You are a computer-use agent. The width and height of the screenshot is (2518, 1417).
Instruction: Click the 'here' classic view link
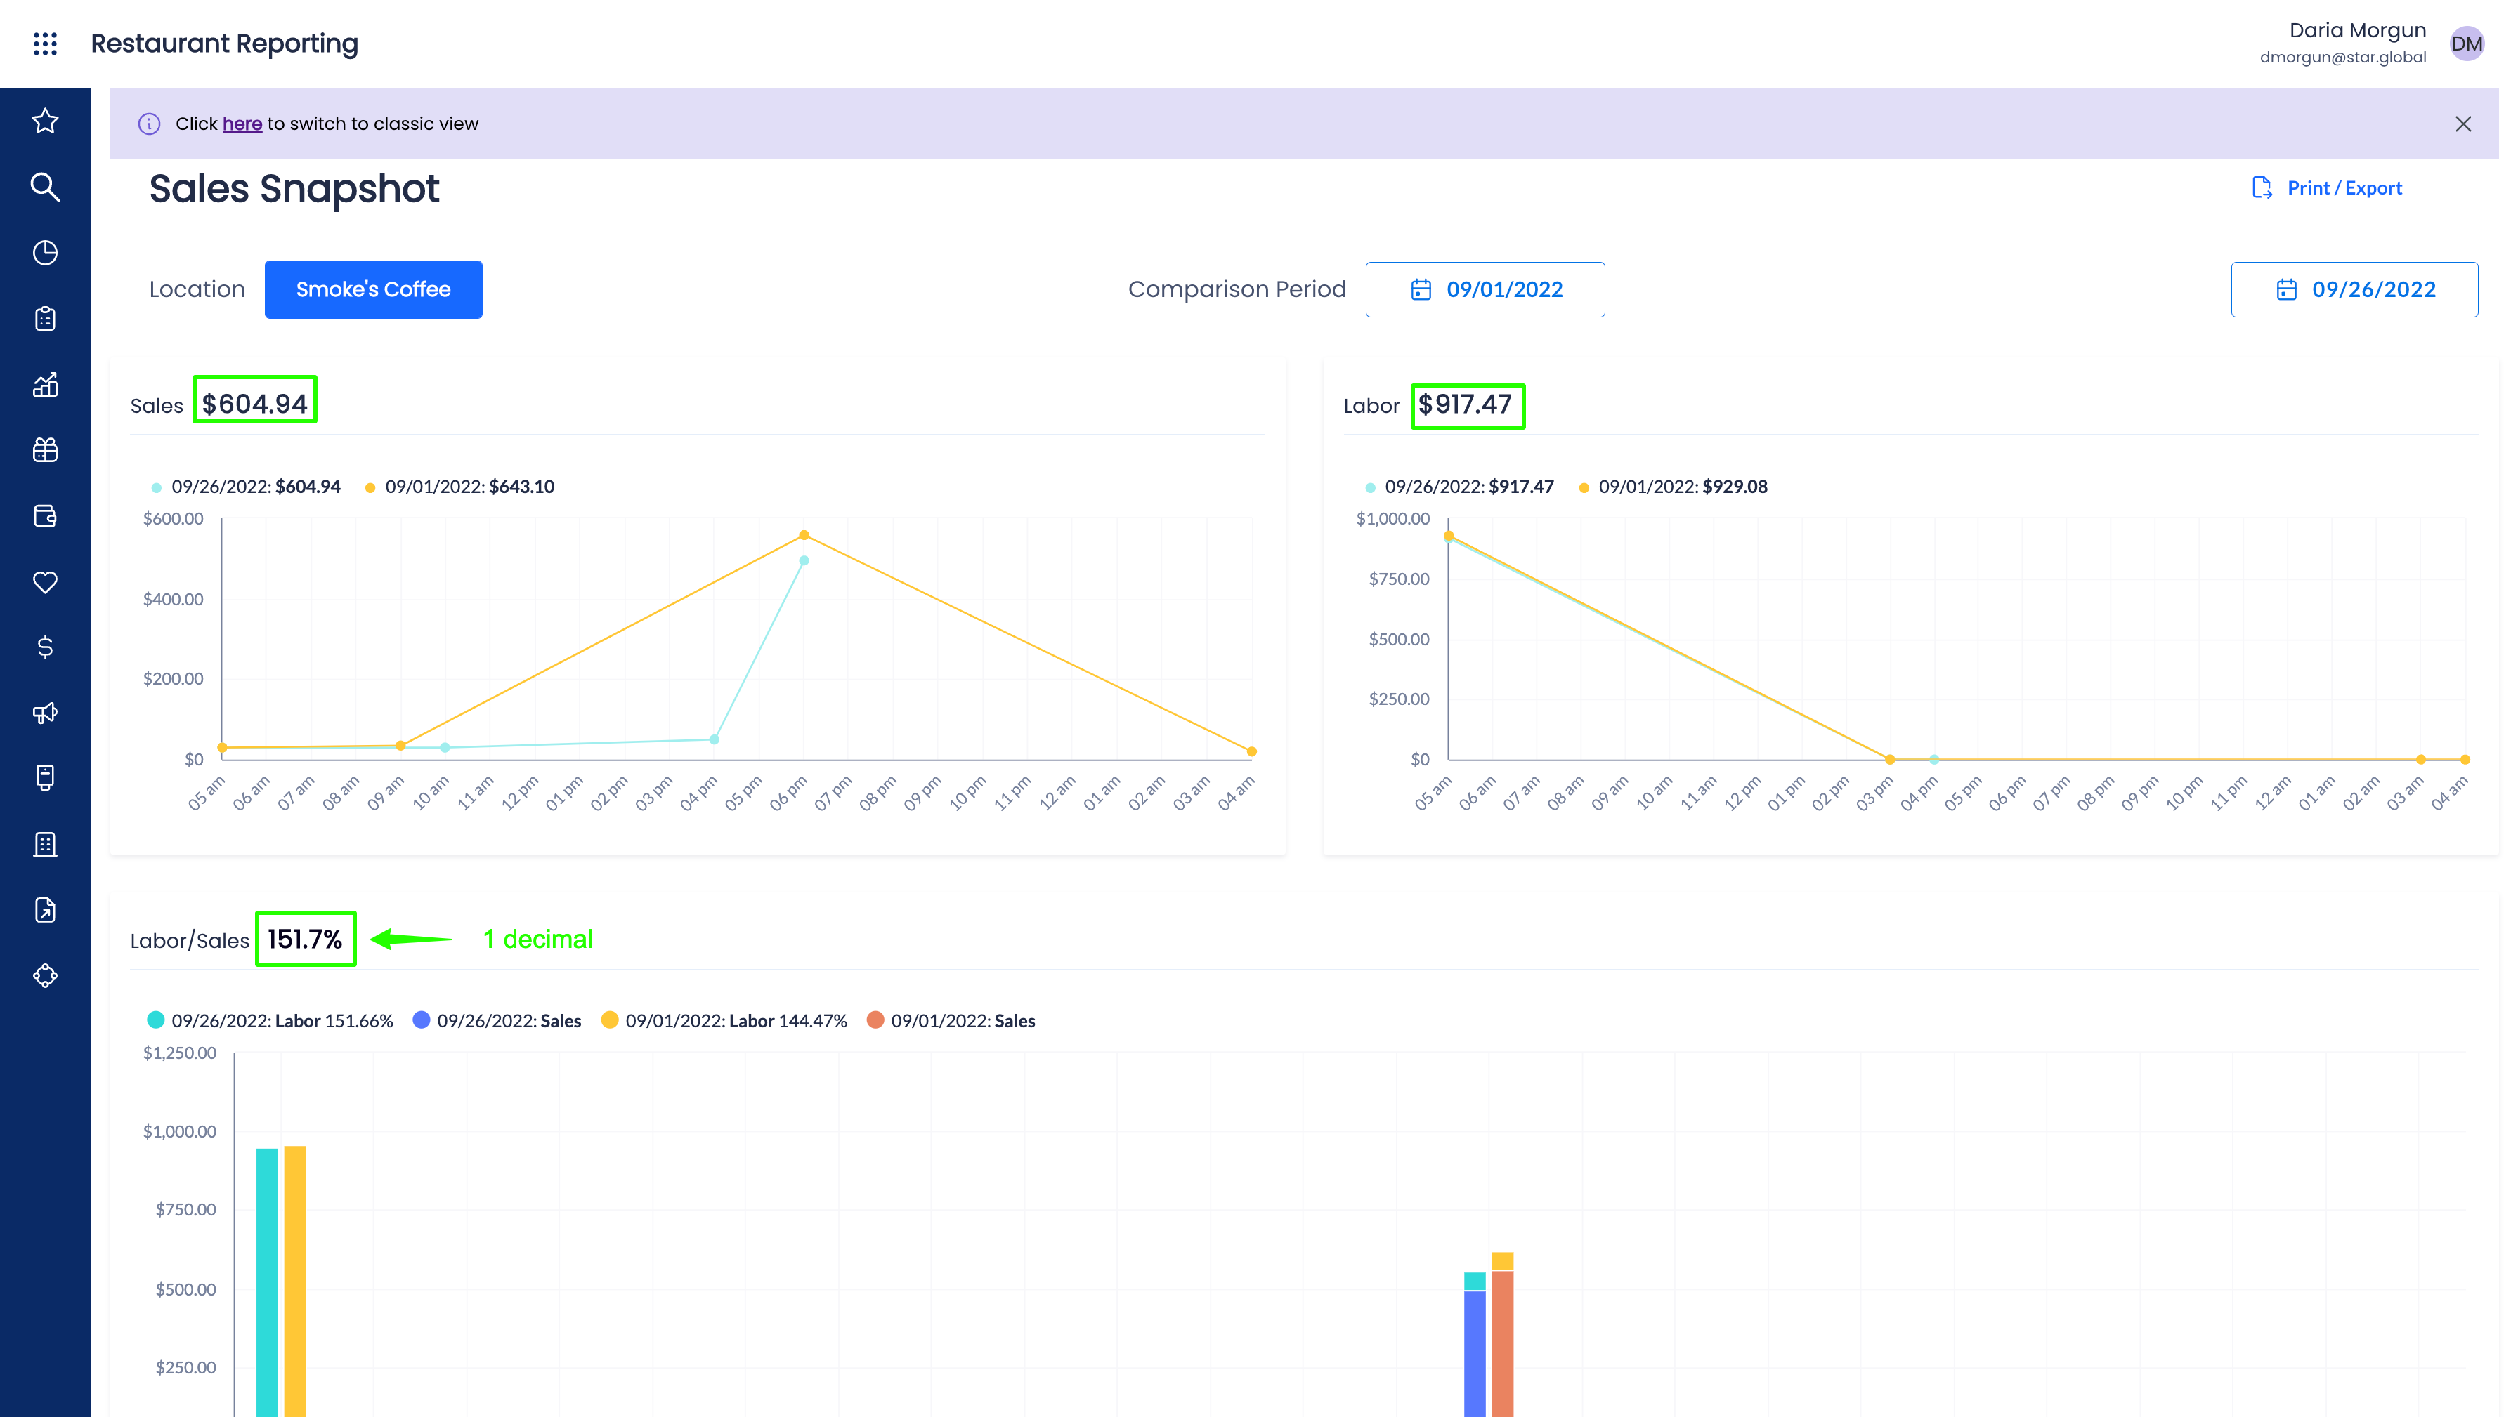pyautogui.click(x=242, y=124)
